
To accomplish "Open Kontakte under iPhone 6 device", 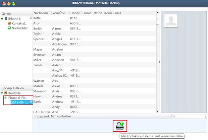I will pyautogui.click(x=19, y=23).
